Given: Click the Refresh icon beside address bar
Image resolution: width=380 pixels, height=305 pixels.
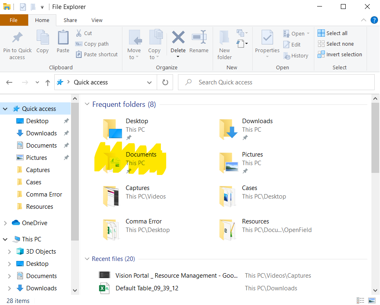Looking at the screenshot, I should point(165,82).
